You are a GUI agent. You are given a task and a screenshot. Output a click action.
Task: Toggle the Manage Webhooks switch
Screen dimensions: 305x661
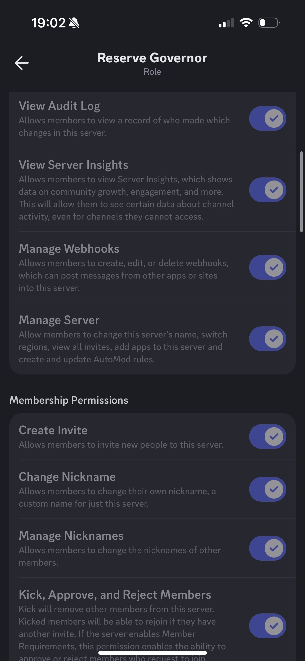pos(267,268)
